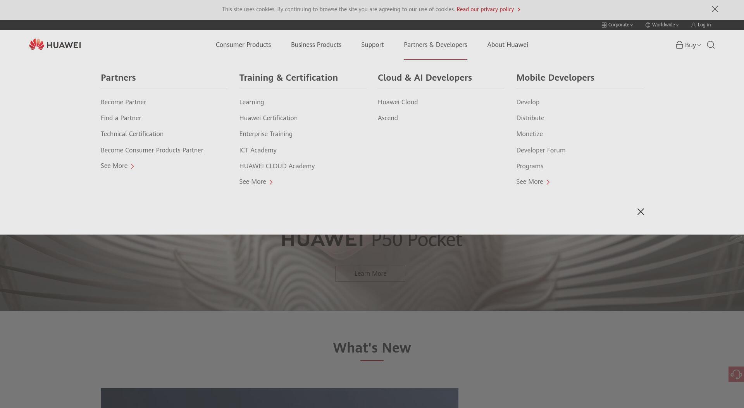Open Cloud & AI Developers heading
This screenshot has height=408, width=744.
coord(425,78)
